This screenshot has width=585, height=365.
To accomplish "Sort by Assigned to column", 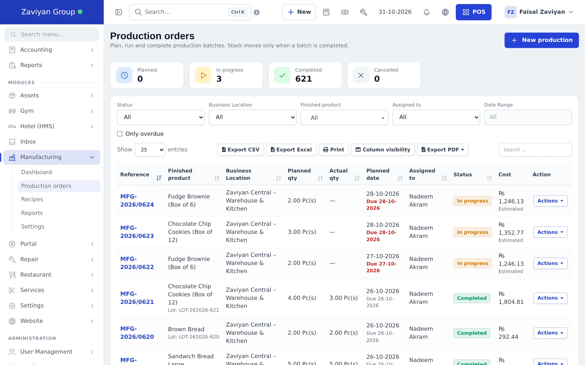I will coord(444,178).
